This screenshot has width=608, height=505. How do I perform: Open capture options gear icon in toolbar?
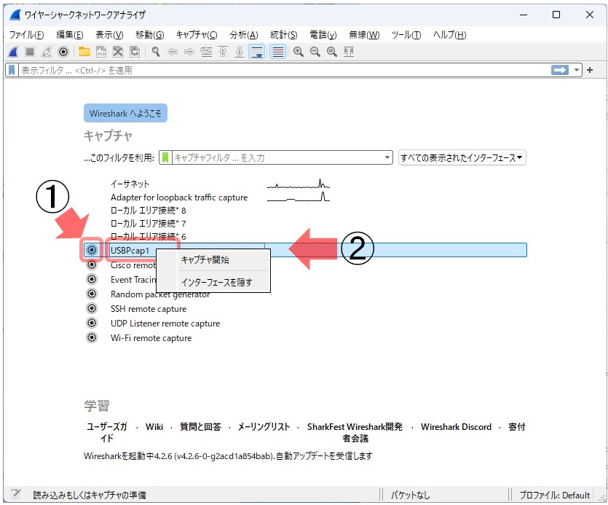pyautogui.click(x=63, y=52)
